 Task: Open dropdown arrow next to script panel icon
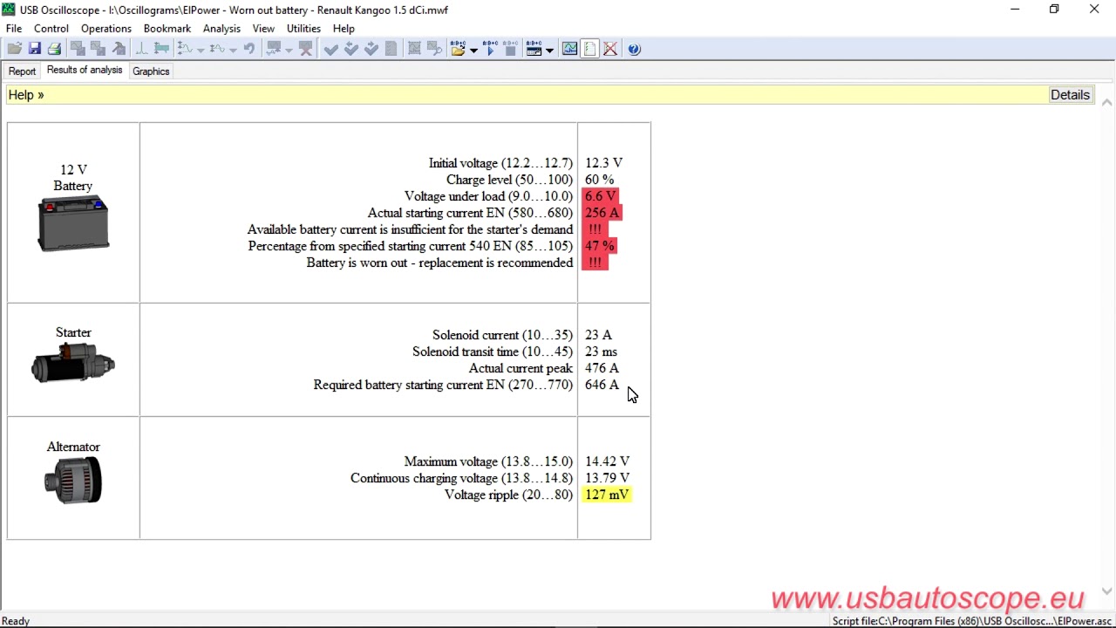pos(549,50)
